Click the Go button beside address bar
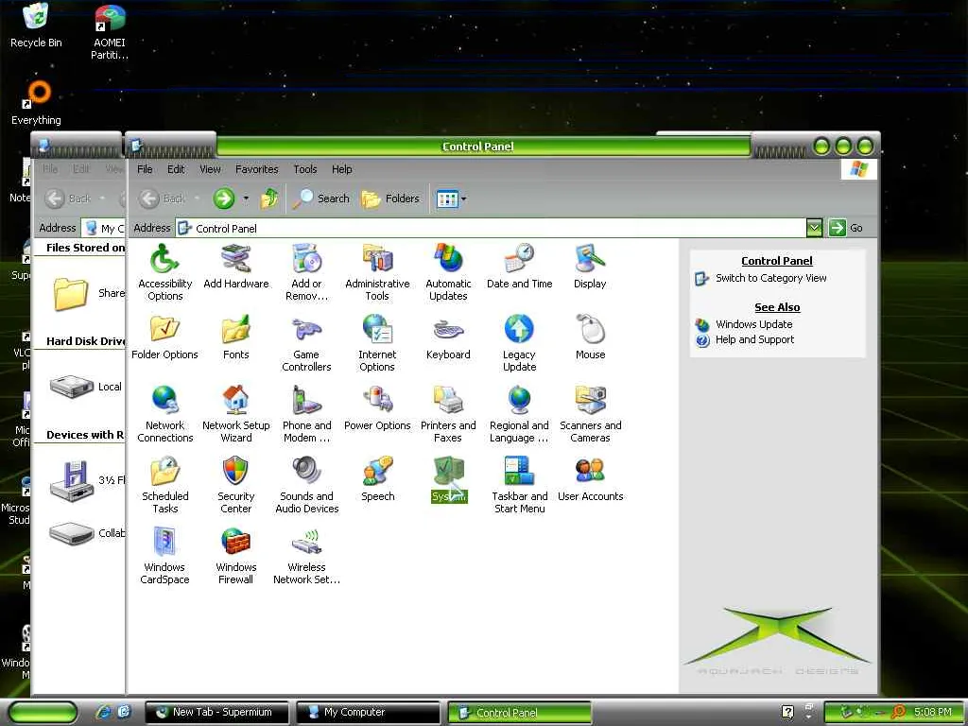Screen dimensions: 968x726 [846, 228]
